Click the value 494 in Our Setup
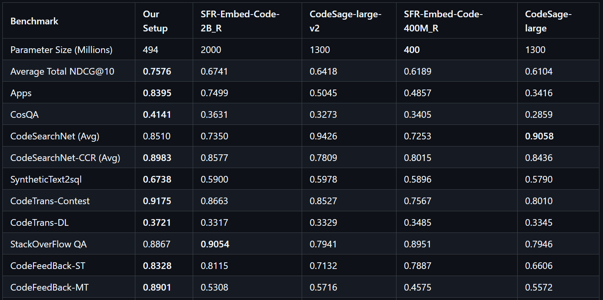 coord(151,50)
